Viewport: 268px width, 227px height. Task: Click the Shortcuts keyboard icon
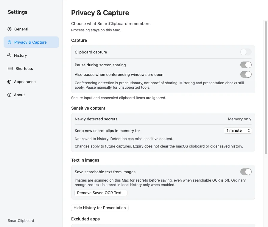click(x=10, y=68)
